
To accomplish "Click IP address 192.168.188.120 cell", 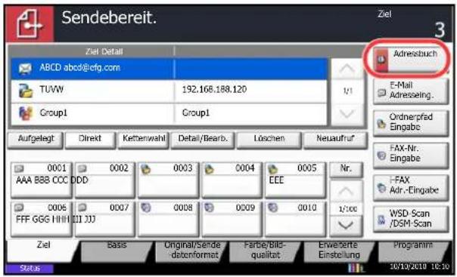I will coord(214,89).
